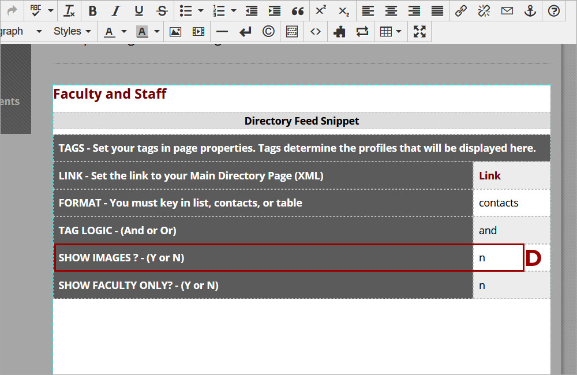Screen dimensions: 577x375
Task: Click the help question mark button
Action: [x=553, y=10]
